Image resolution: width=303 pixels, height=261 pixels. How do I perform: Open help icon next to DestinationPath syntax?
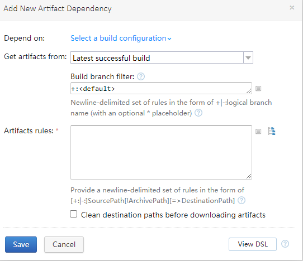point(242,200)
